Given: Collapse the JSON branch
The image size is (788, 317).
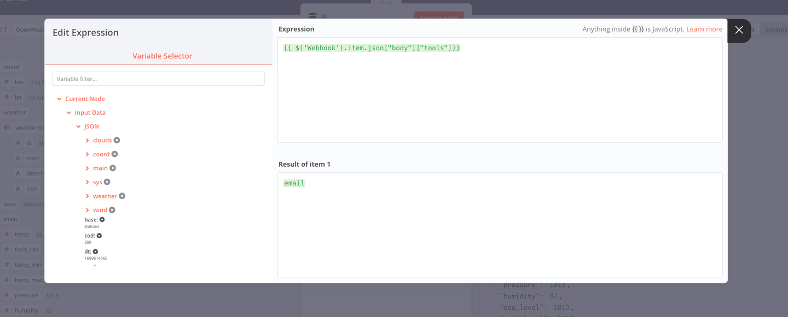Looking at the screenshot, I should pos(78,126).
